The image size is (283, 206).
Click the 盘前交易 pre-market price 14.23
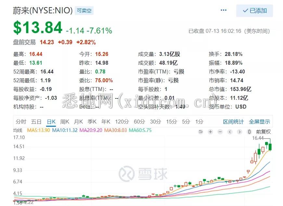(47, 42)
